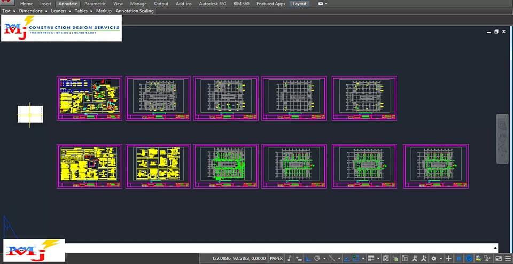Select first yellow details sheet, bottom row
513x264 pixels.
pyautogui.click(x=89, y=166)
